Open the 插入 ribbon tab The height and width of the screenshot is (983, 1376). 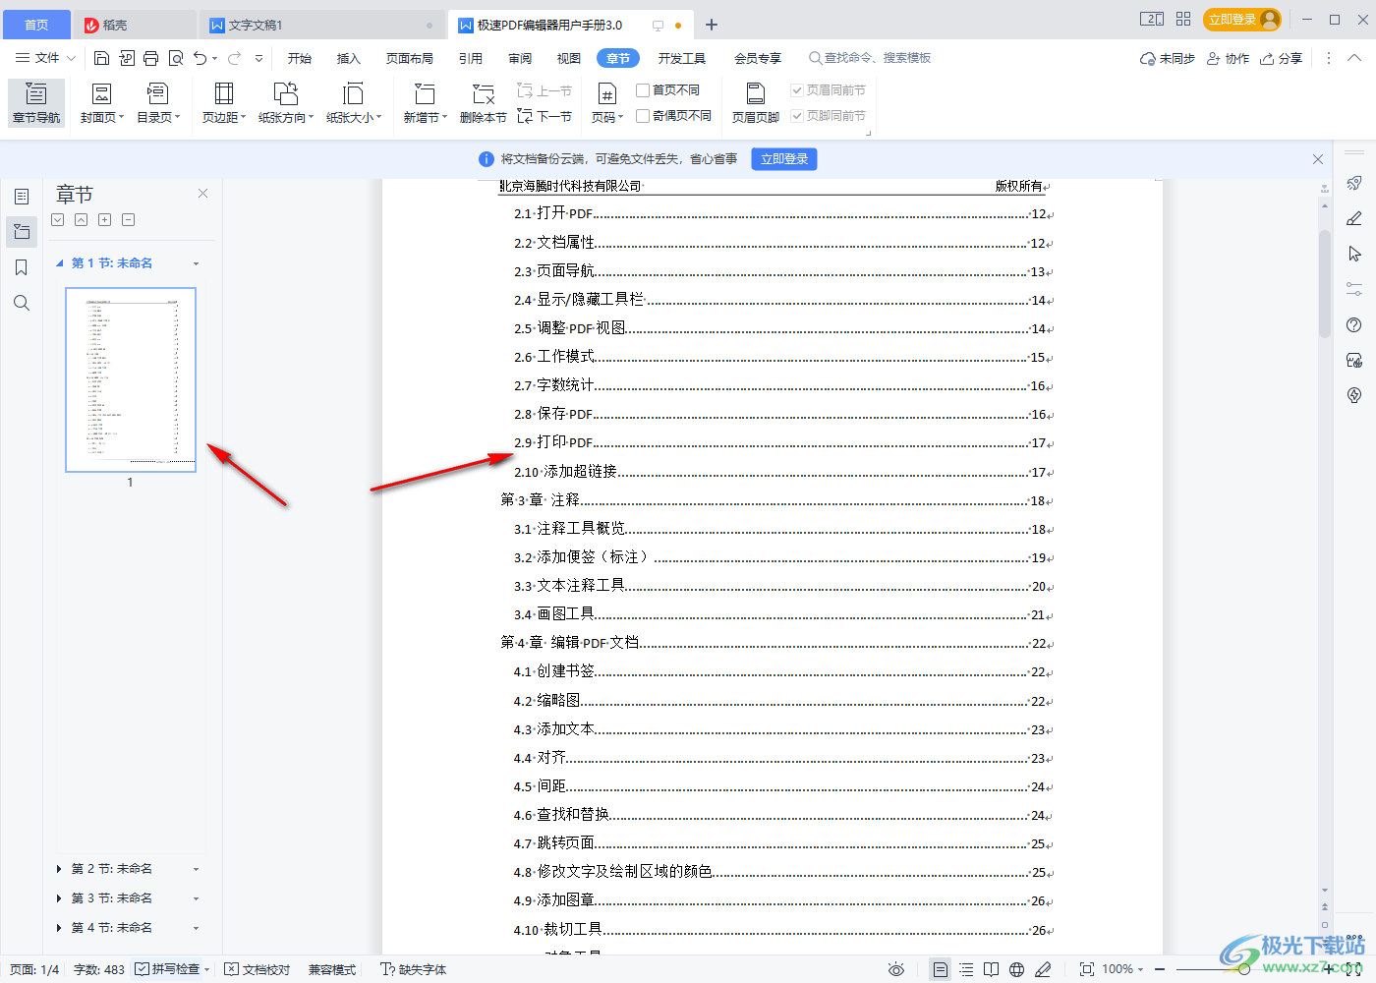coord(349,58)
